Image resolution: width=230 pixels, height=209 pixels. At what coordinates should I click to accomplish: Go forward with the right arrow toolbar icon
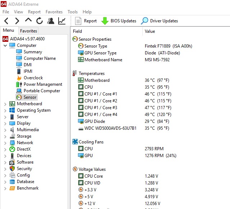point(17,21)
